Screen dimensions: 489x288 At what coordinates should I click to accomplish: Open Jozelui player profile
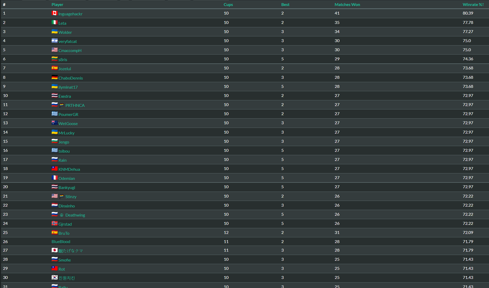coord(65,69)
